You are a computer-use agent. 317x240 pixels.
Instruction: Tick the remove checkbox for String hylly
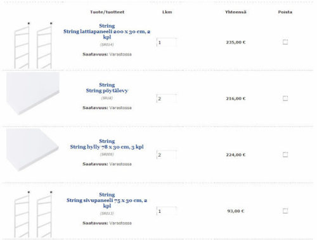(285, 155)
